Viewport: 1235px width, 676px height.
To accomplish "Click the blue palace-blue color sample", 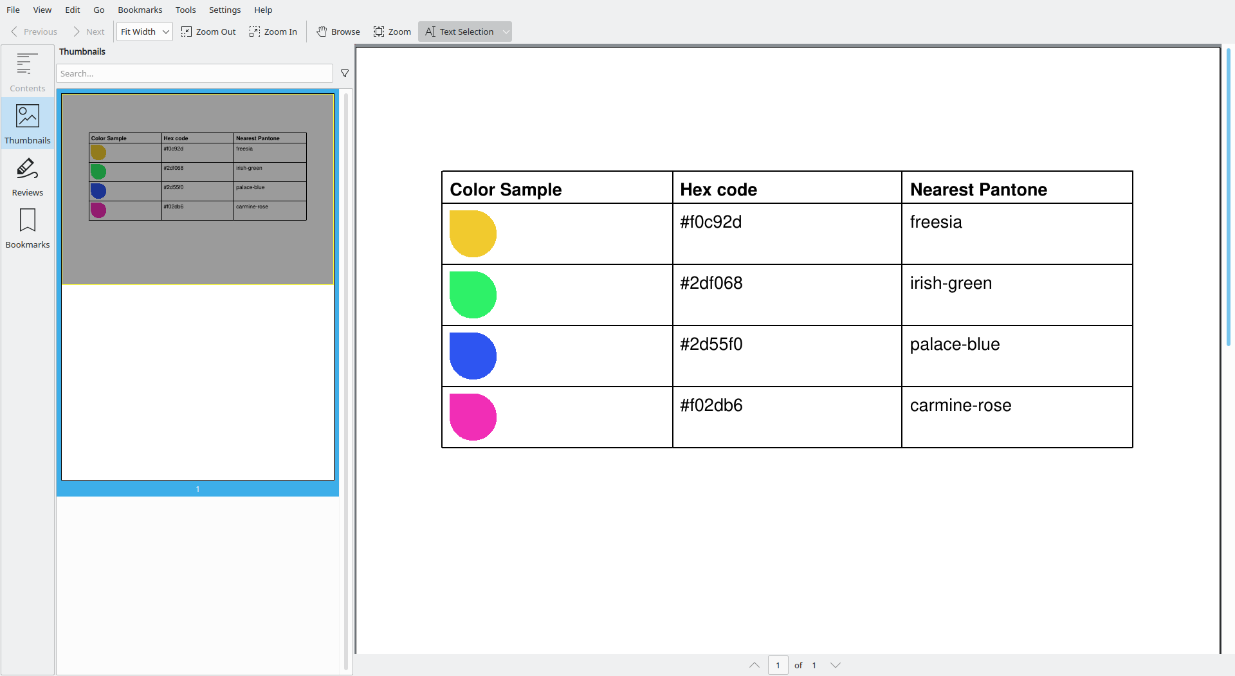I will [473, 356].
